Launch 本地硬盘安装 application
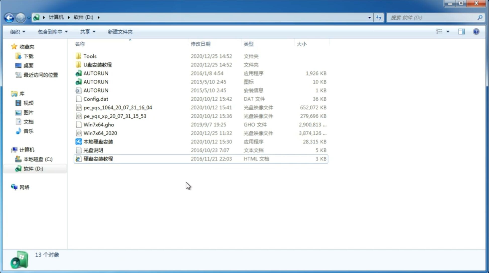 click(x=98, y=142)
